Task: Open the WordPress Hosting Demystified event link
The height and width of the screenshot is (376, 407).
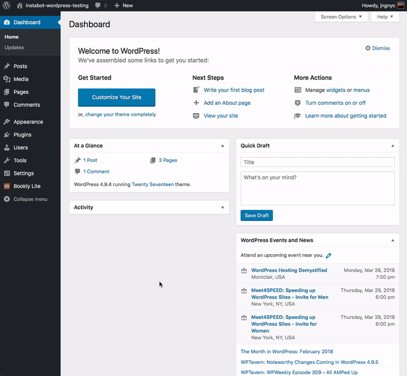Action: pyautogui.click(x=289, y=270)
